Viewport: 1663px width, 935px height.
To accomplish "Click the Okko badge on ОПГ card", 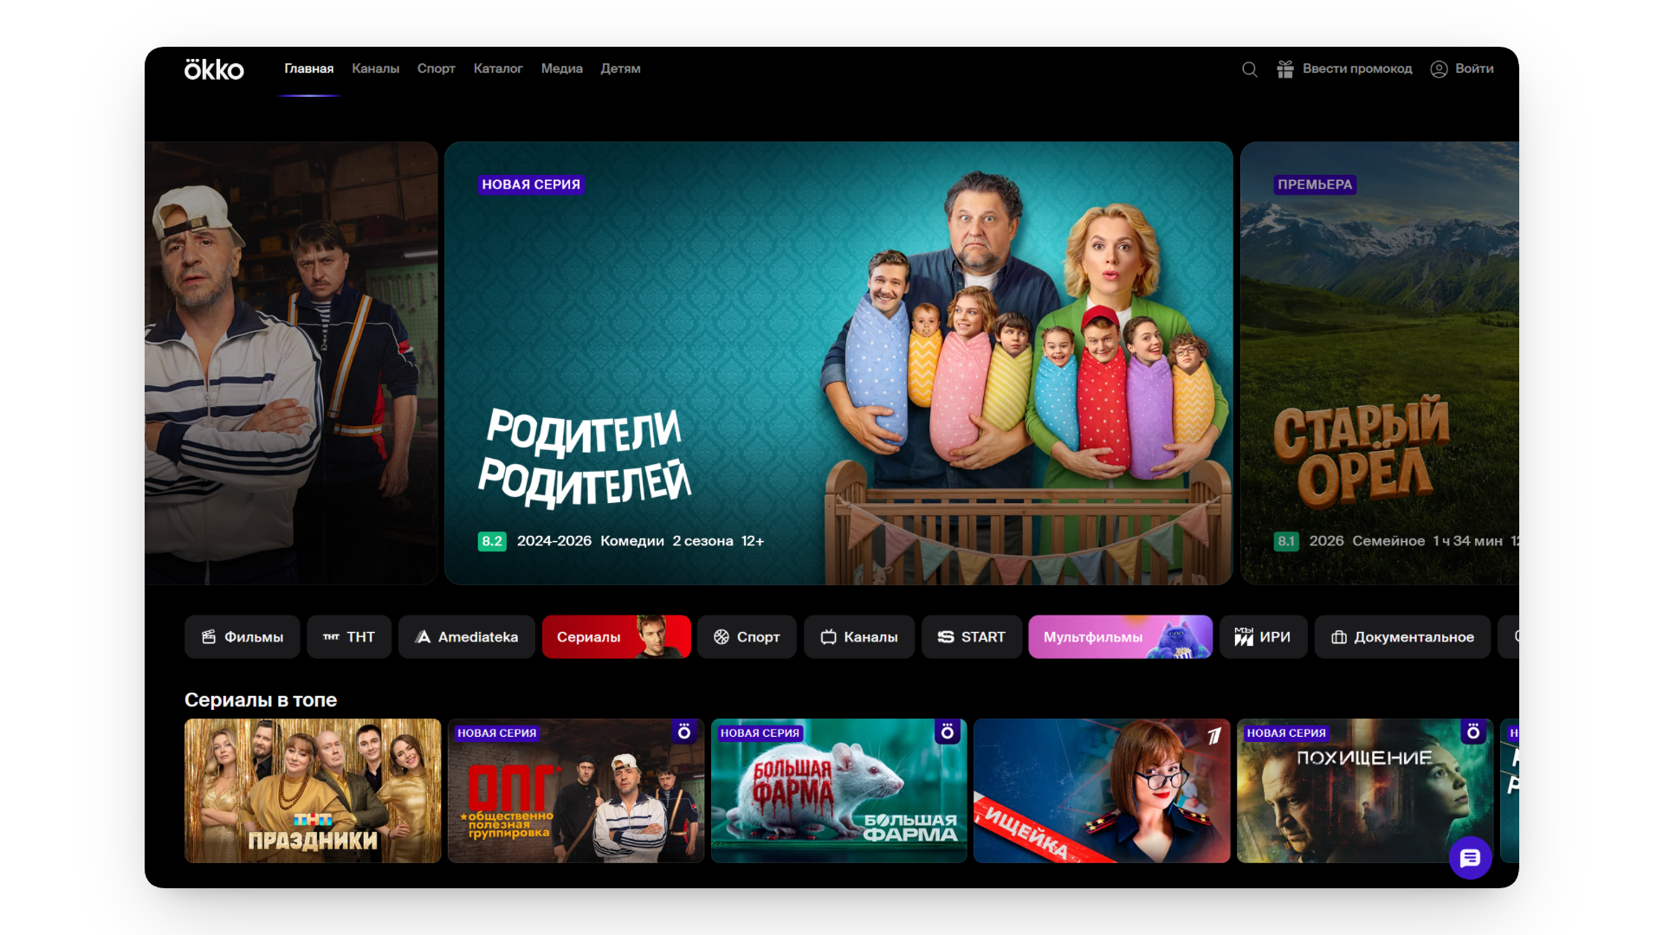I will [x=684, y=732].
